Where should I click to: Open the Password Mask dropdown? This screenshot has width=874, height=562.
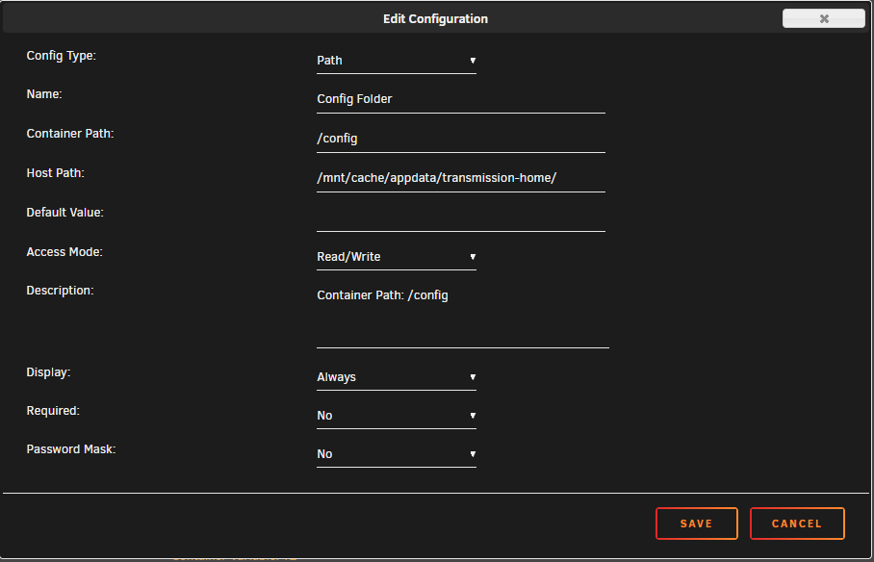point(397,454)
